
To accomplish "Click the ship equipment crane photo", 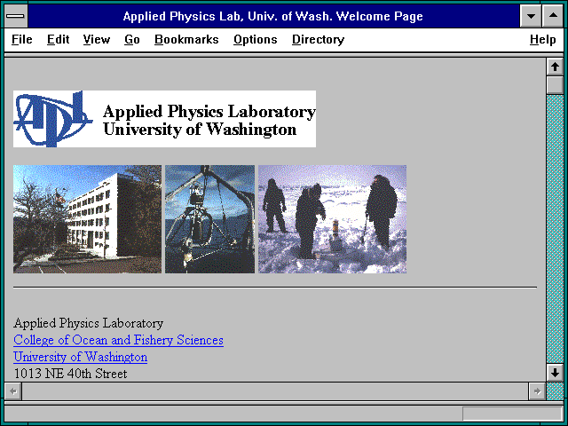I will [209, 219].
